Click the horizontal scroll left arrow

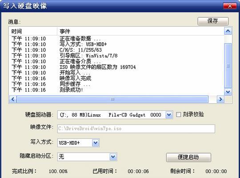pyautogui.click(x=13, y=99)
